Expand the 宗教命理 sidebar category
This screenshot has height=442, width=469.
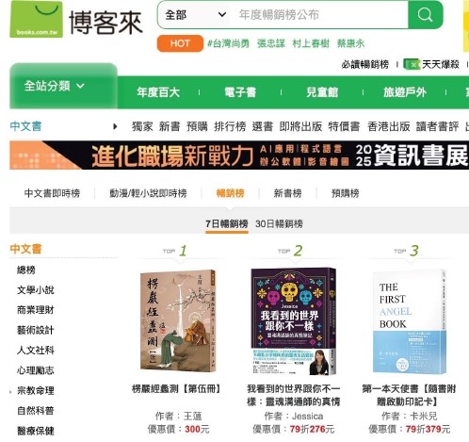point(36,391)
